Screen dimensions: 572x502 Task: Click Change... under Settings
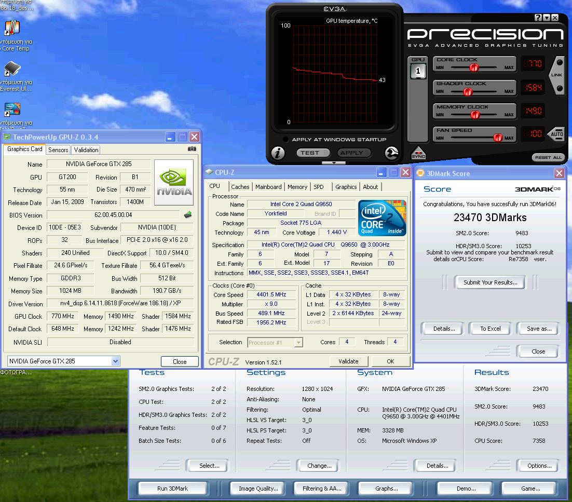(x=319, y=466)
